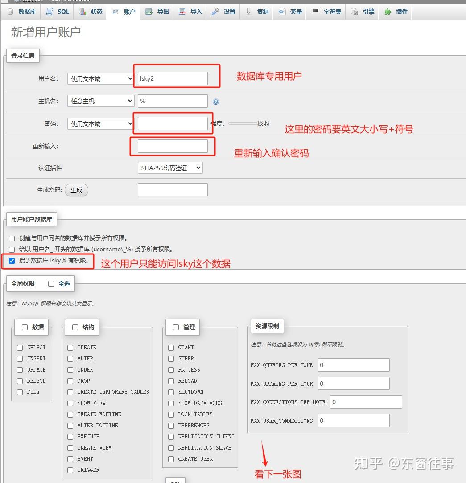Click the generate password button
This screenshot has height=483, width=466.
coord(76,190)
